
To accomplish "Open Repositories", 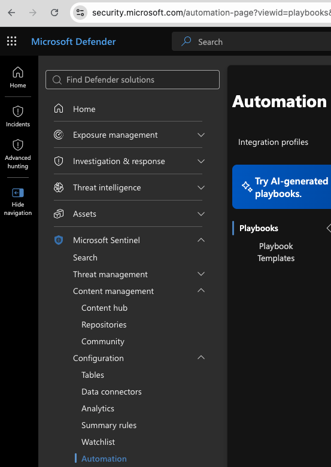I will click(104, 325).
